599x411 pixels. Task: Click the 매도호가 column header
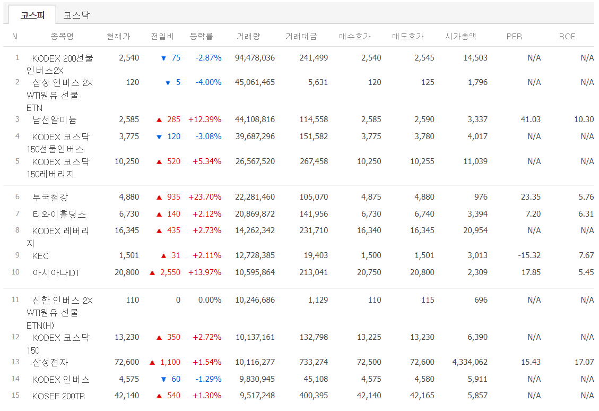click(407, 36)
